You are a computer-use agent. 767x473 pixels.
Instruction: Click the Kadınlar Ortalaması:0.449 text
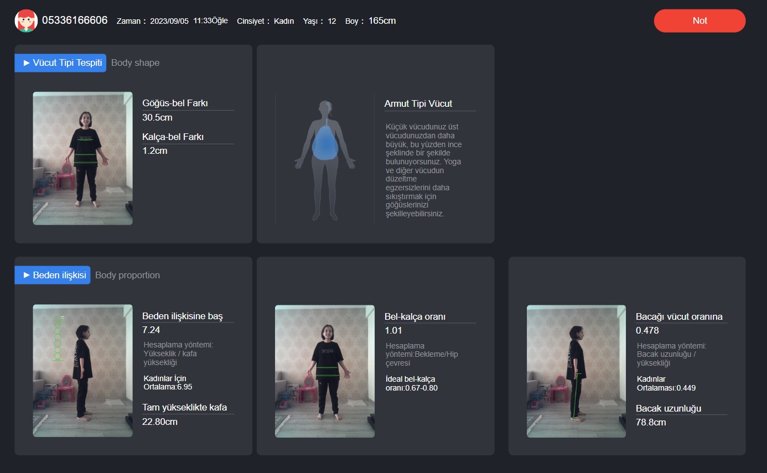(x=666, y=383)
